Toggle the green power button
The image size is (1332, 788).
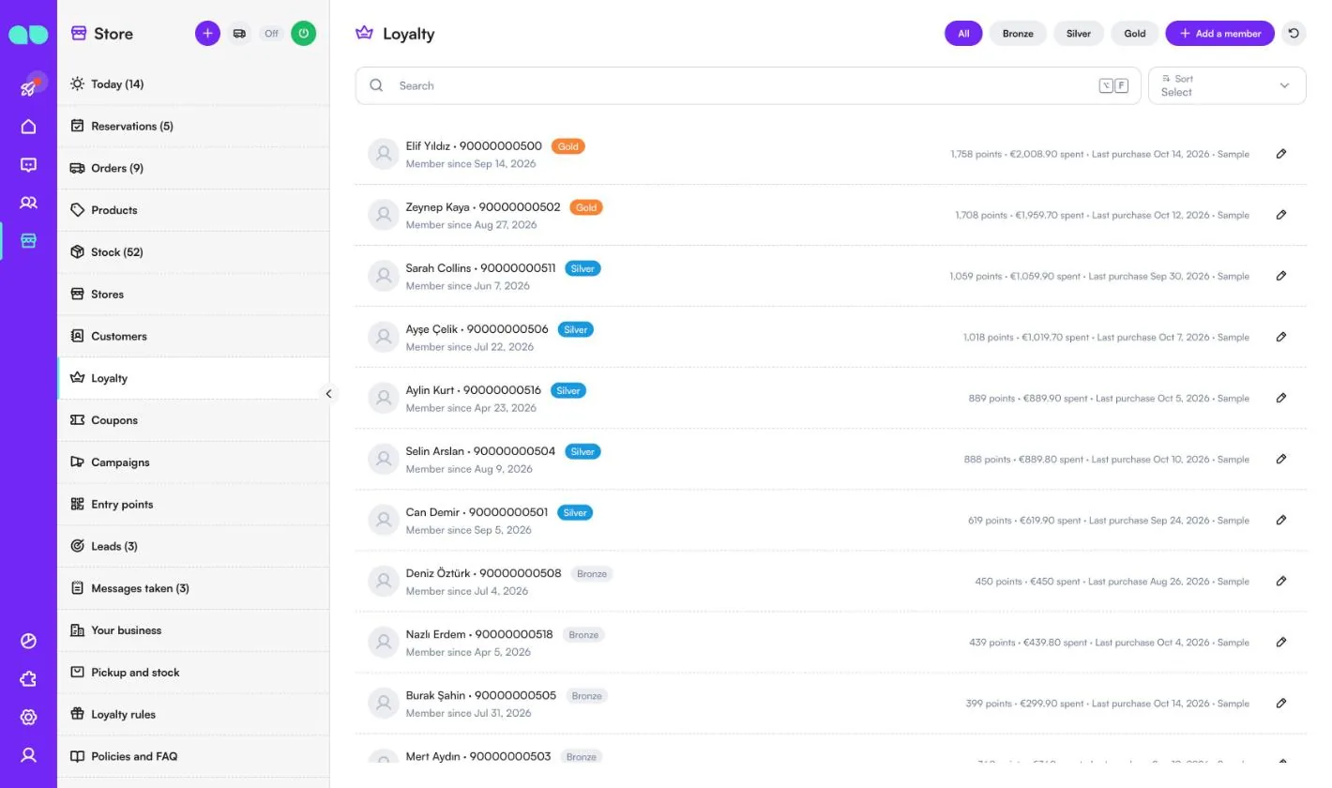[303, 34]
